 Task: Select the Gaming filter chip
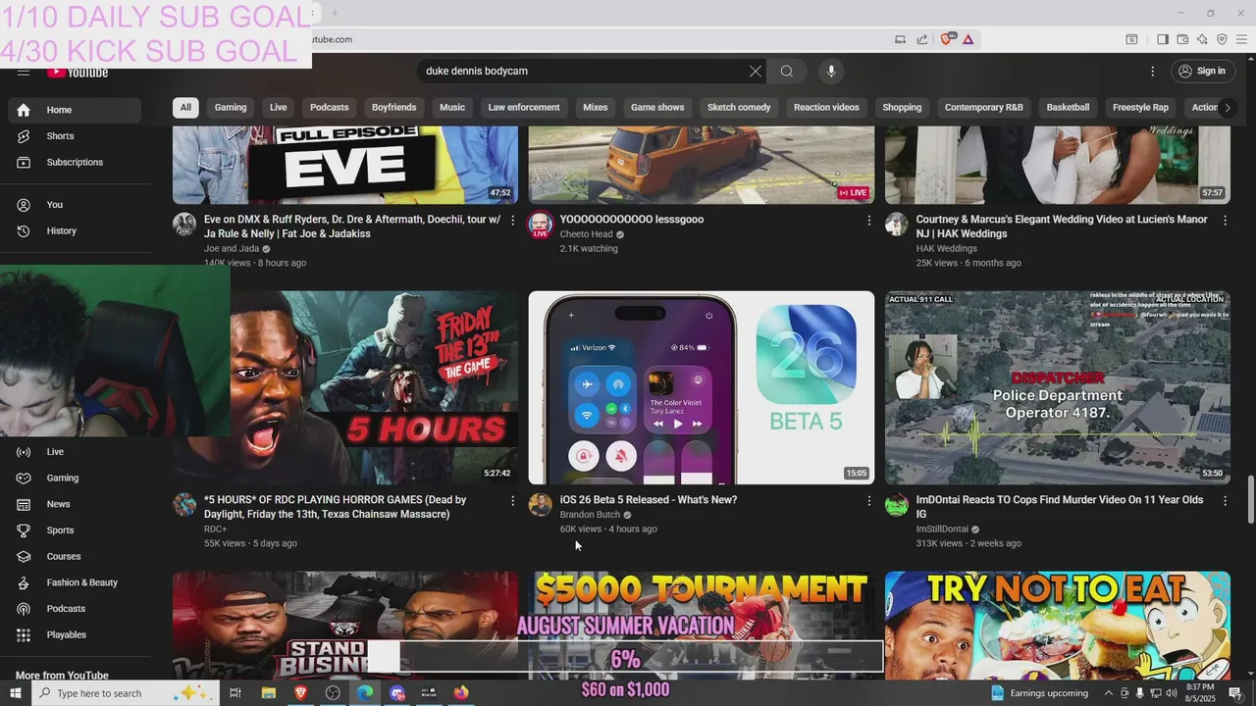click(231, 108)
